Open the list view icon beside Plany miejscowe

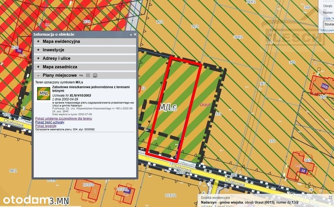tap(88, 75)
